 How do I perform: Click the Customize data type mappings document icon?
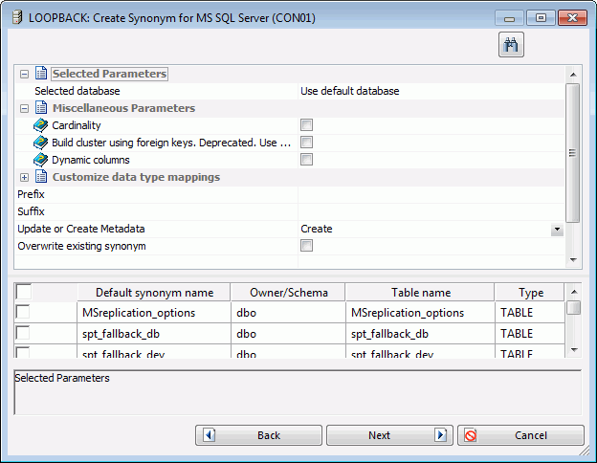(41, 177)
